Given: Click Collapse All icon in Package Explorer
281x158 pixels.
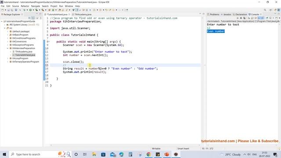Looking at the screenshot, I should [x=29, y=18].
